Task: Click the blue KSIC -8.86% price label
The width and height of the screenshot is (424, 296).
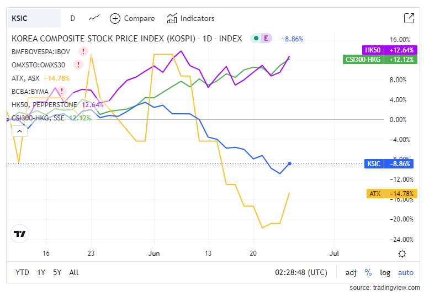Action: pyautogui.click(x=389, y=163)
